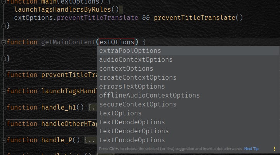Expand the launchTagsHandlers function fold
280x155 pixels.
pyautogui.click(x=3, y=91)
